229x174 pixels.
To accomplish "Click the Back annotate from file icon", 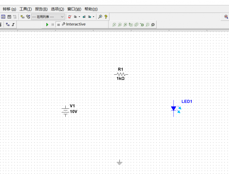I will (x=84, y=17).
